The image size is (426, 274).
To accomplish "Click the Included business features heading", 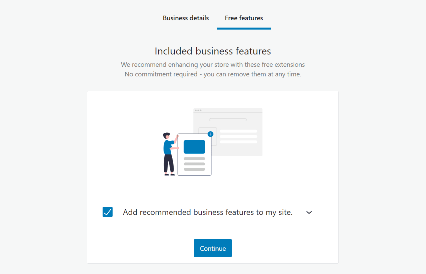I will click(213, 51).
